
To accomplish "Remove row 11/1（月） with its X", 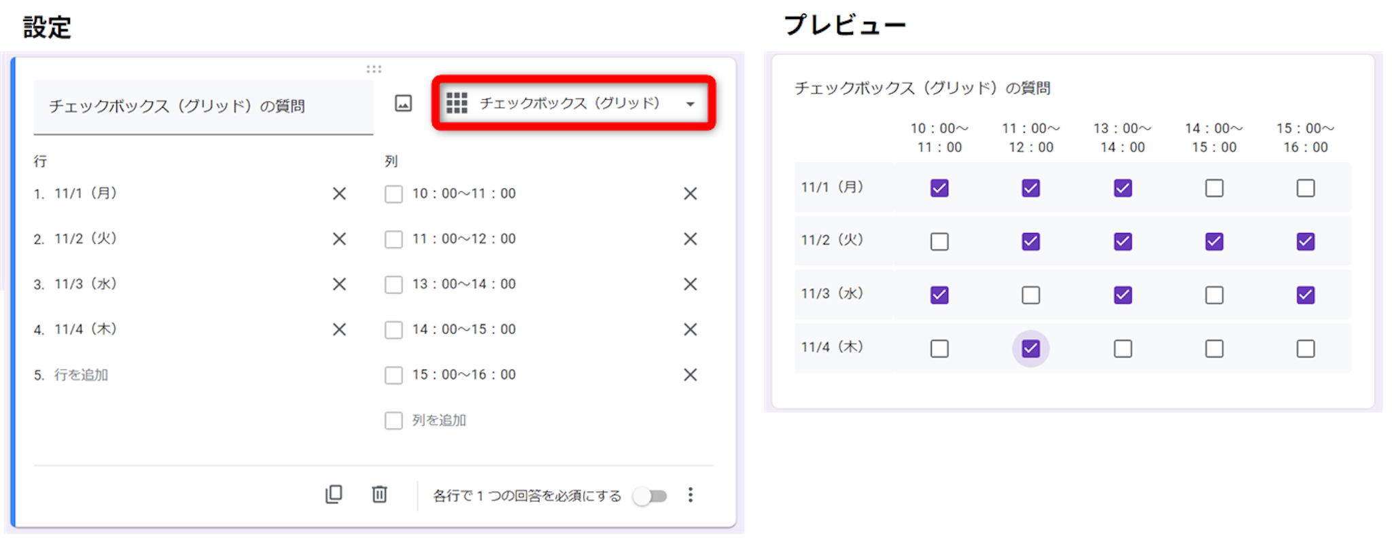I will click(339, 194).
